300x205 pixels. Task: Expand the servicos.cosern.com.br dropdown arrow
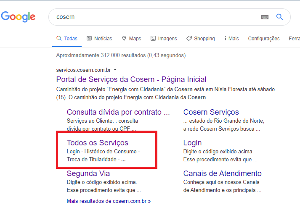coord(115,70)
